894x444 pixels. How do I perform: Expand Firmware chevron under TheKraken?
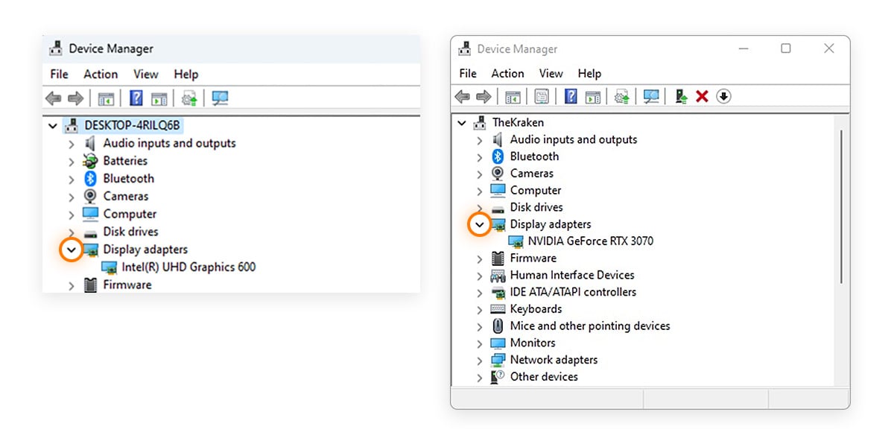coord(480,259)
